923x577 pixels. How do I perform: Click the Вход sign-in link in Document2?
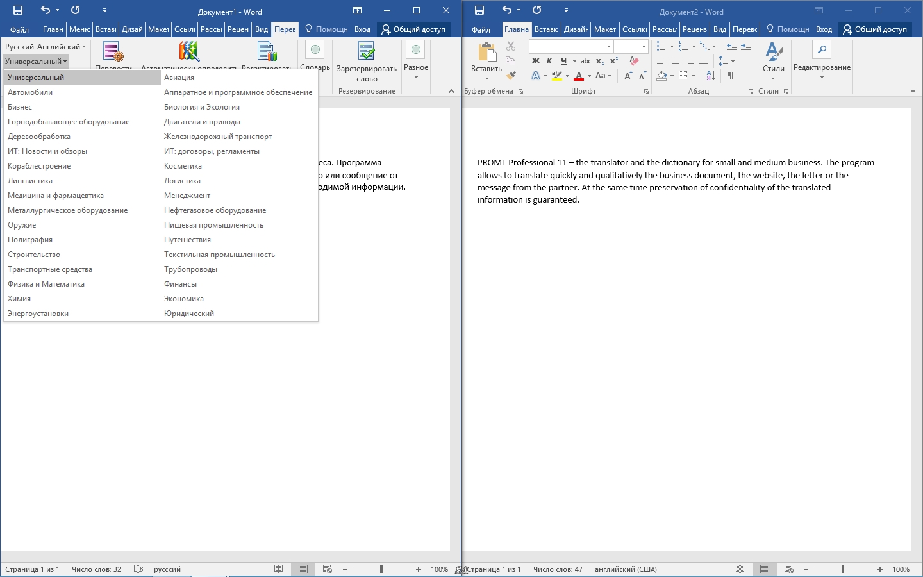tap(824, 29)
